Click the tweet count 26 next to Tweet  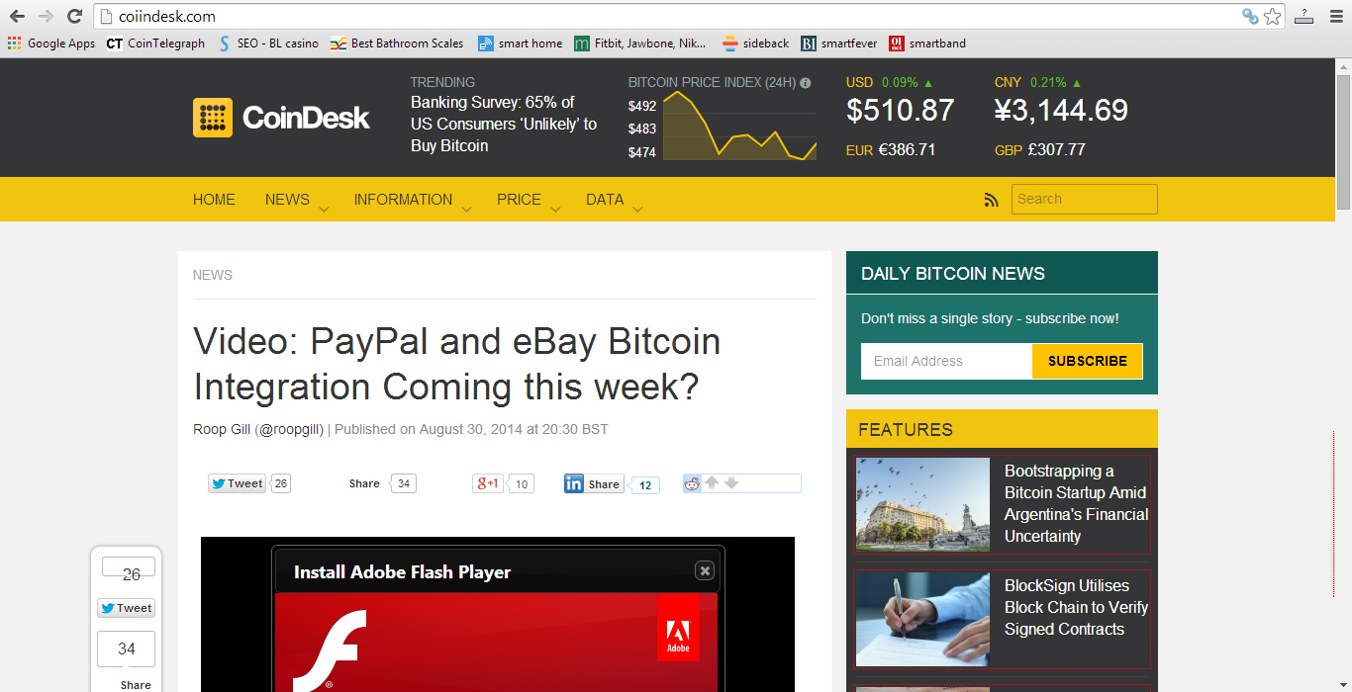(281, 483)
